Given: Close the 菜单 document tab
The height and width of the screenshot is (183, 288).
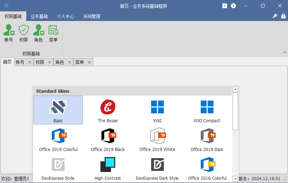Looking at the screenshot, I should [x=89, y=63].
